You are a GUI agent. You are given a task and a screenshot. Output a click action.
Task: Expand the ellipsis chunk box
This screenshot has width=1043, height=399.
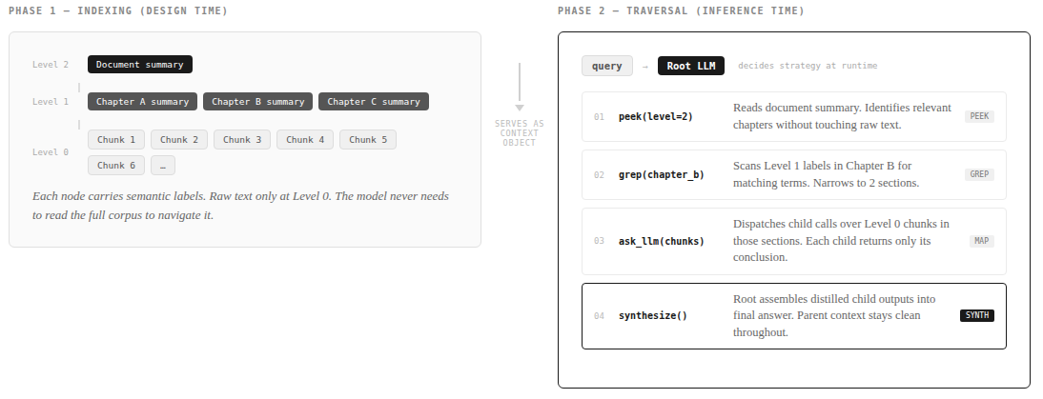coord(162,166)
